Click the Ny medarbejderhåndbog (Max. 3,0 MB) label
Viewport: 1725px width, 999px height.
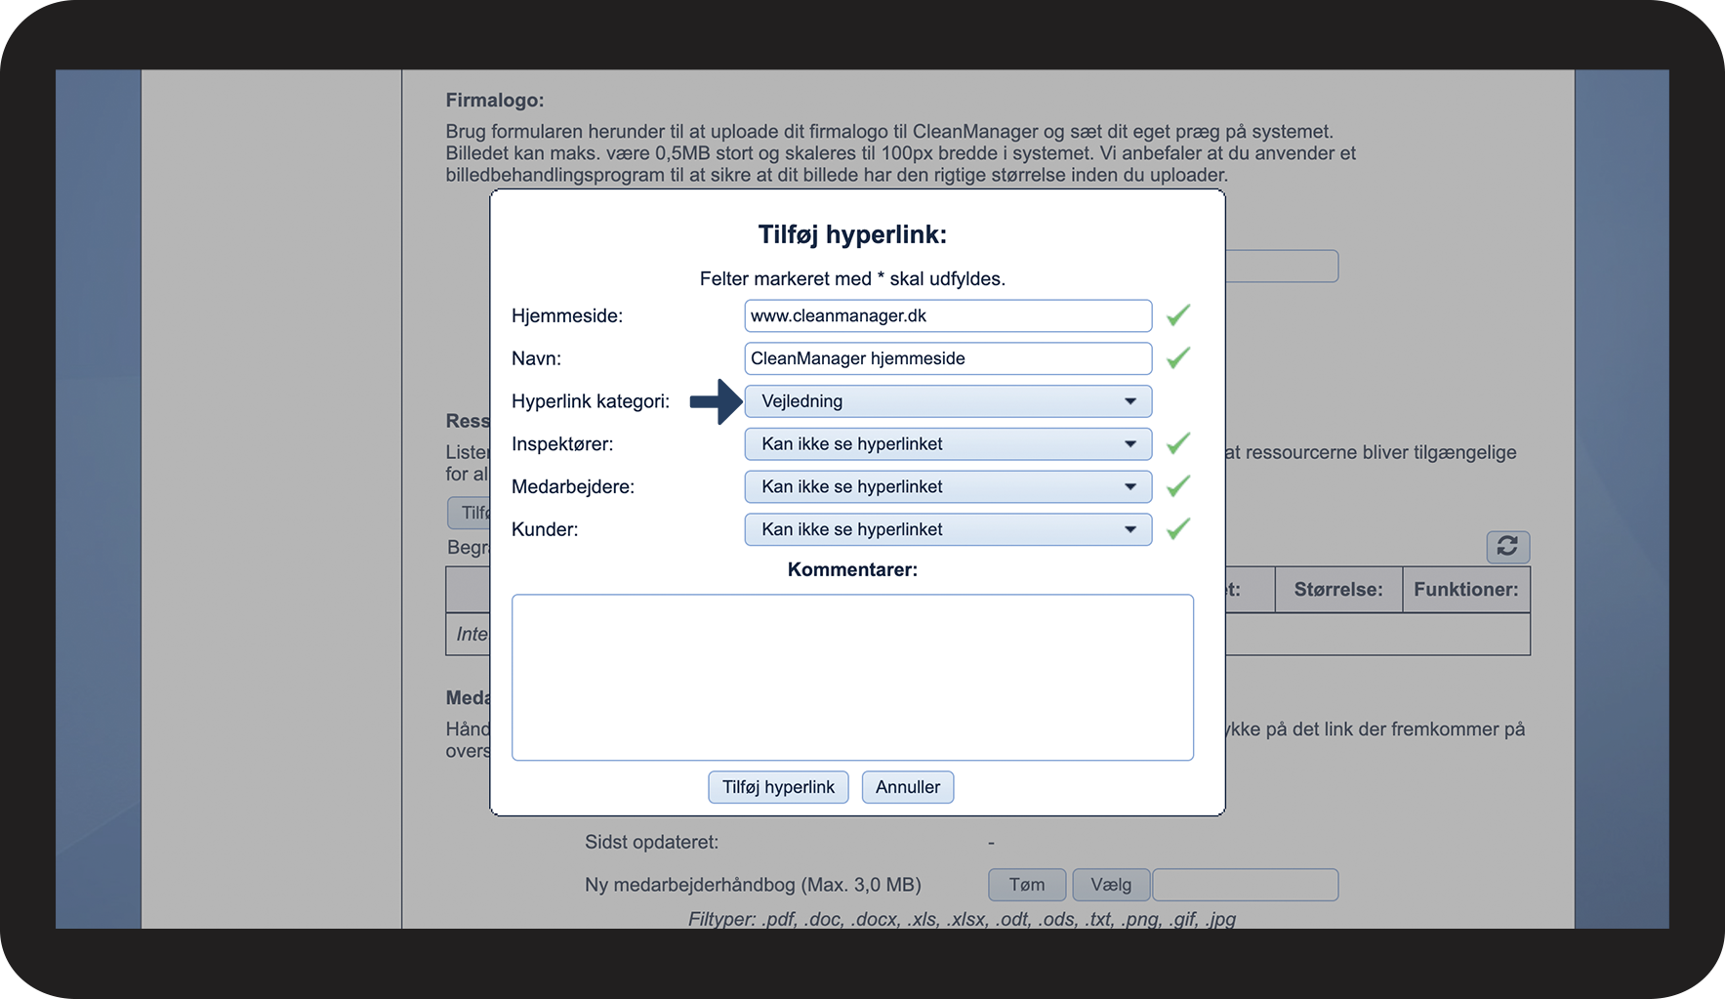(x=753, y=885)
